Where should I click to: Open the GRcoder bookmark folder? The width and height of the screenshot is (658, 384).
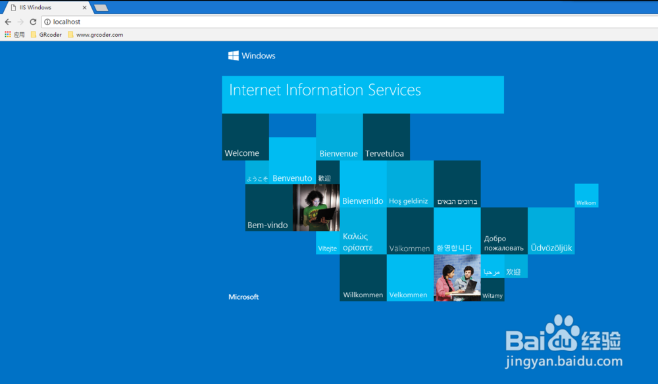(x=46, y=34)
